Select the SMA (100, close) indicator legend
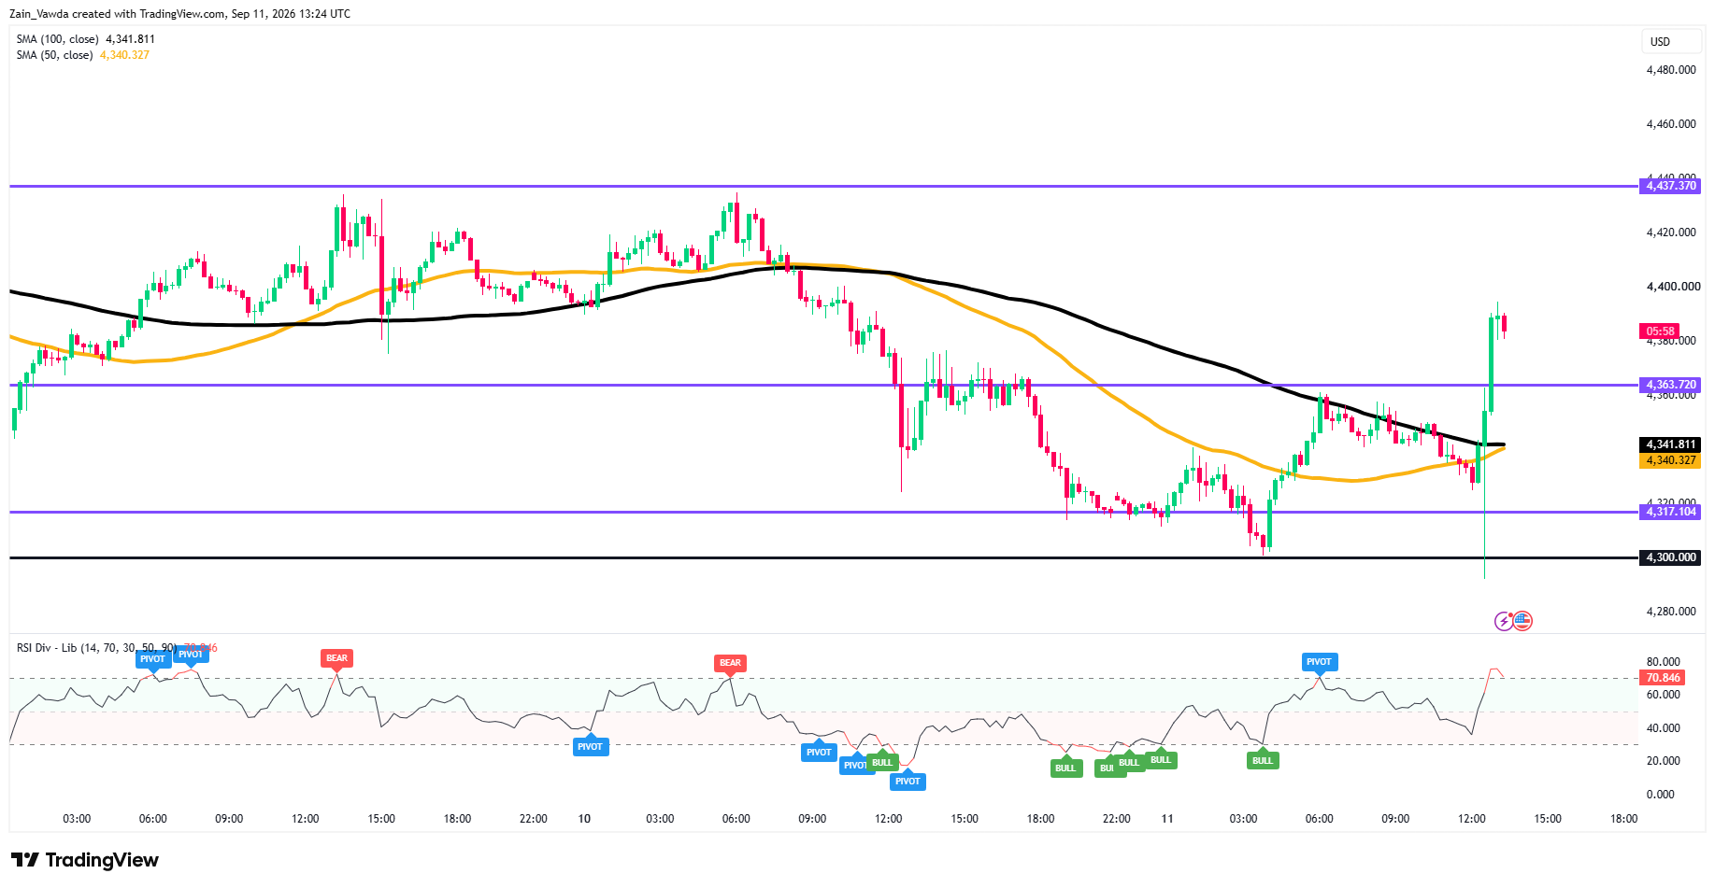 click(x=86, y=39)
